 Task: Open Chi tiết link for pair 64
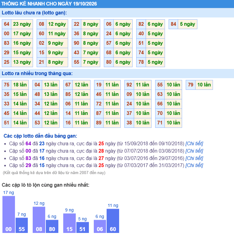[194, 143]
